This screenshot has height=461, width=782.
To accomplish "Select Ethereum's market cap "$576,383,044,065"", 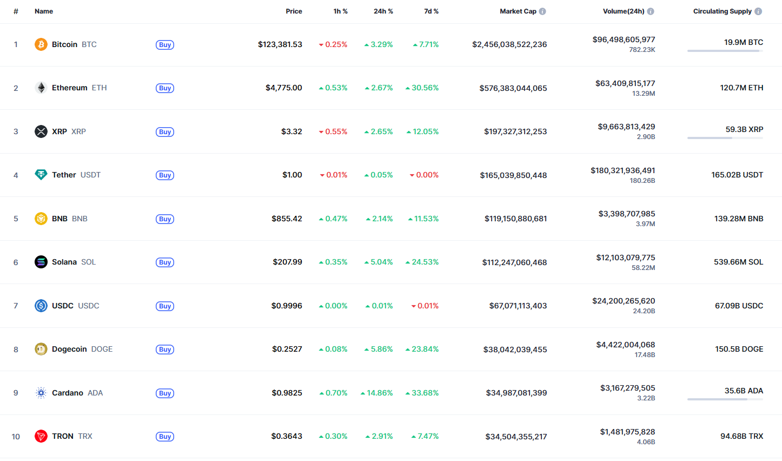I will click(513, 88).
